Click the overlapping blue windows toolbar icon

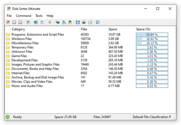point(58,22)
